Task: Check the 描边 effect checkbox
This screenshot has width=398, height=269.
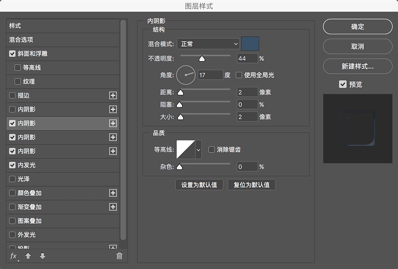Action: pyautogui.click(x=12, y=95)
